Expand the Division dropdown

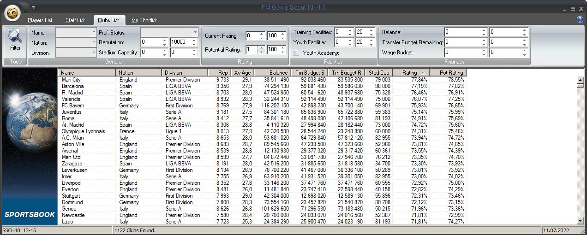point(94,53)
